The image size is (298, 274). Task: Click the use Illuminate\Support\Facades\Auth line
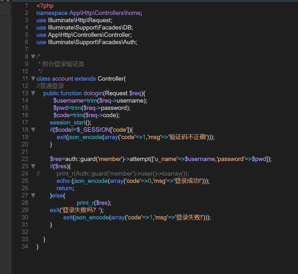pos(86,42)
